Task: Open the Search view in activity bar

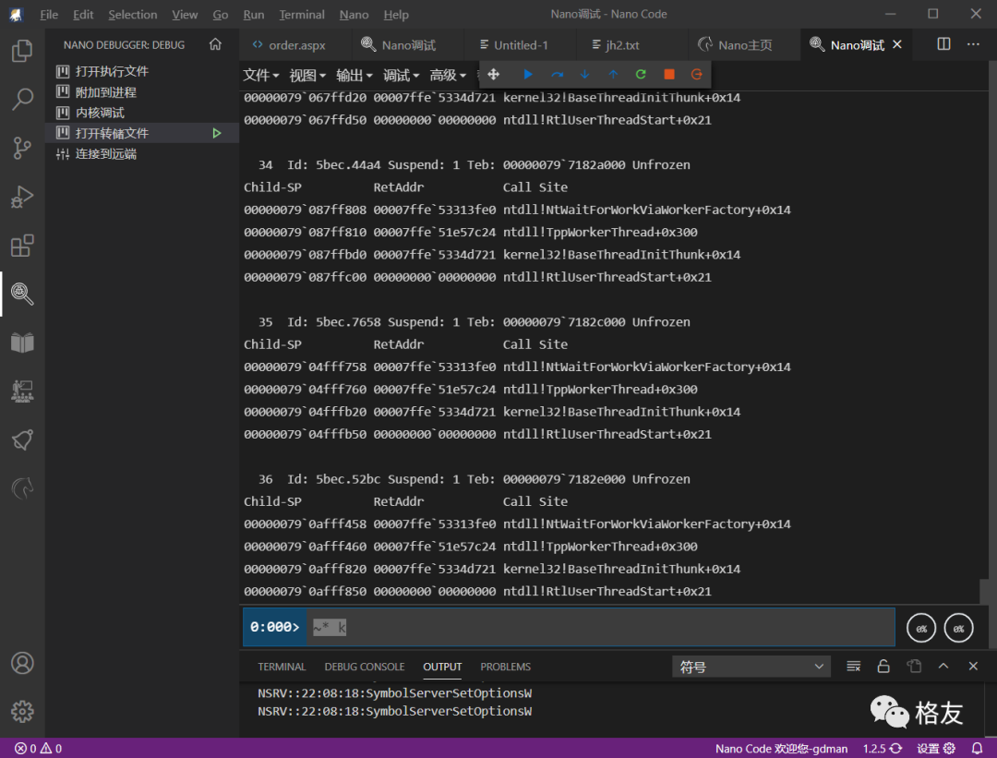Action: coord(22,99)
